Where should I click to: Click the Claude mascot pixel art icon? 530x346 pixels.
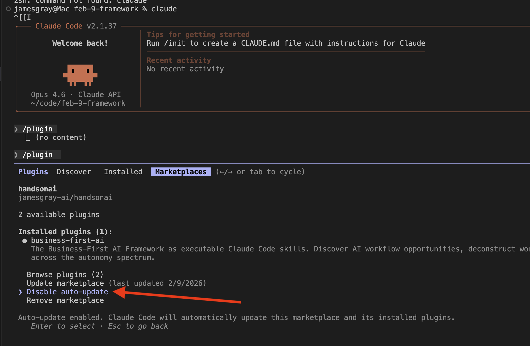pos(80,75)
